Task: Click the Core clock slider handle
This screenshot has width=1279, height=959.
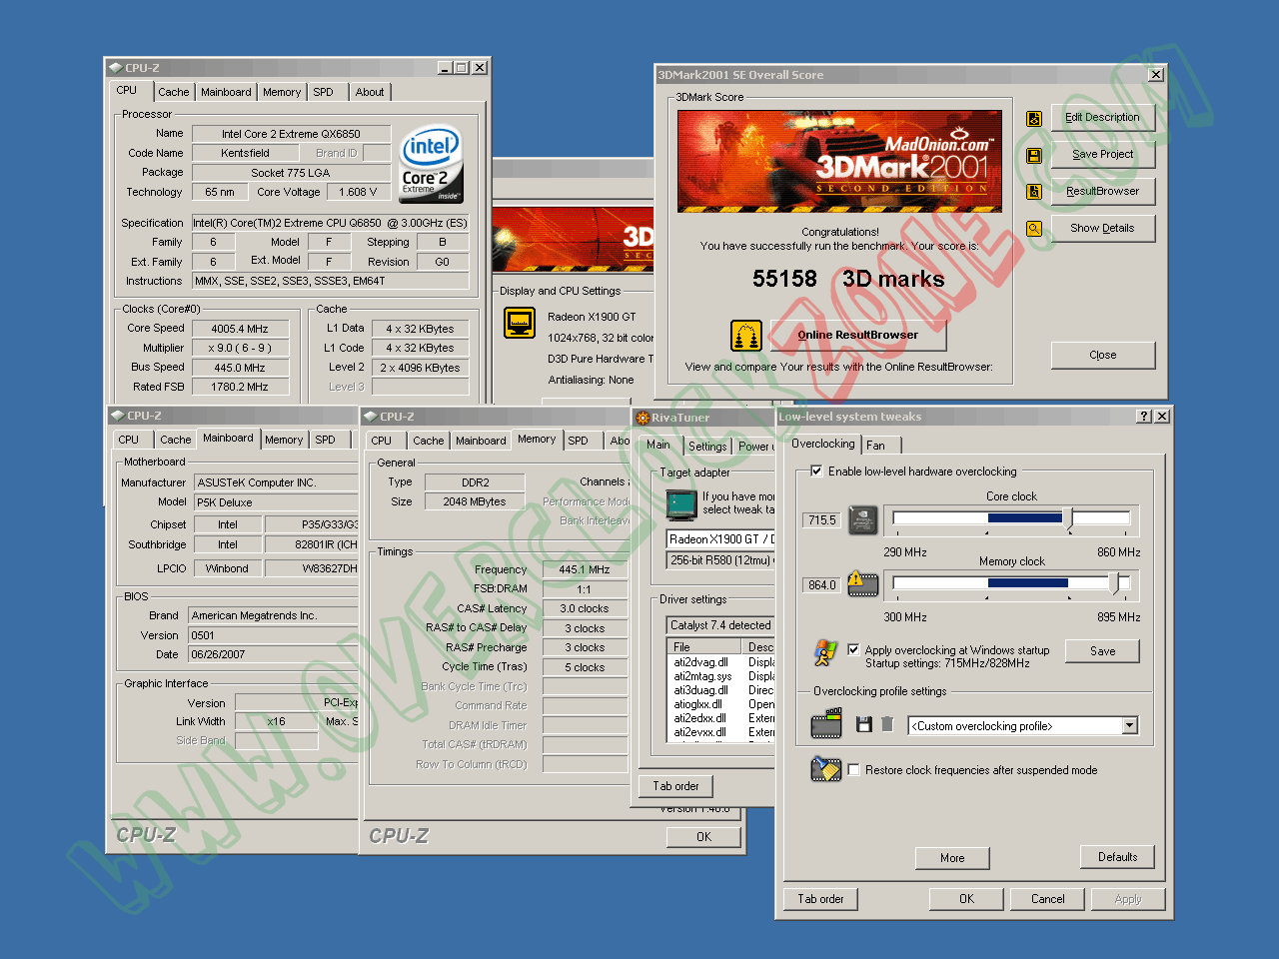Action: tap(1068, 518)
